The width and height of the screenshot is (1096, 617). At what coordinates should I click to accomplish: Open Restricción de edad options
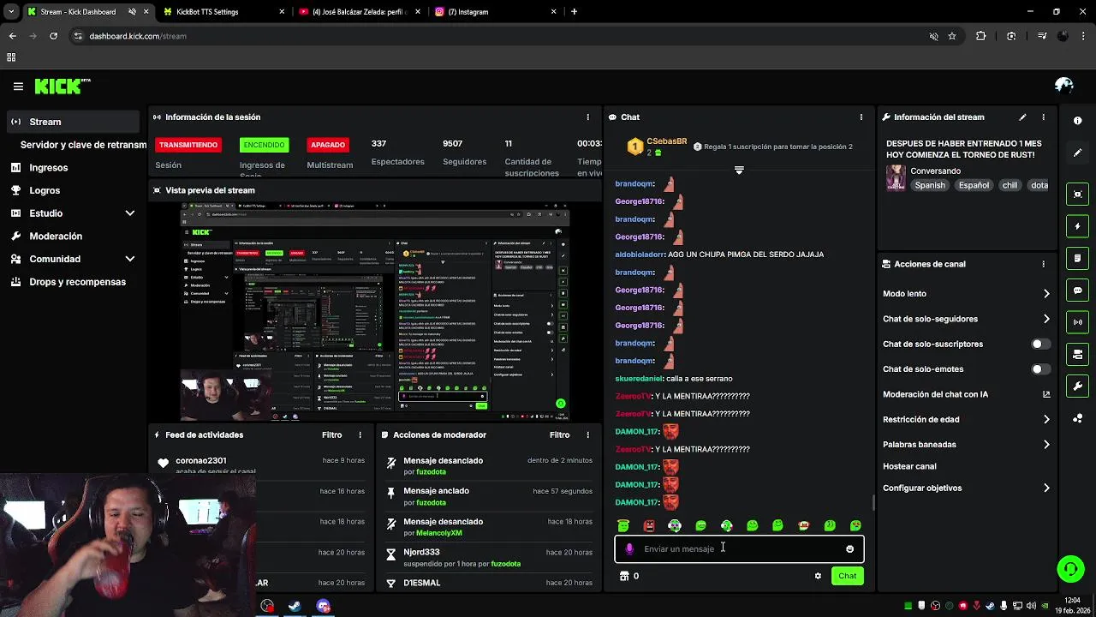(x=966, y=420)
